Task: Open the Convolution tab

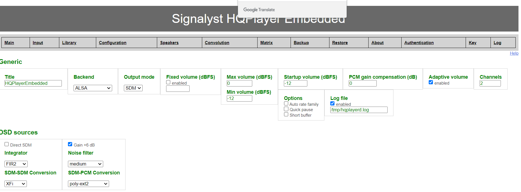Action: coord(217,43)
